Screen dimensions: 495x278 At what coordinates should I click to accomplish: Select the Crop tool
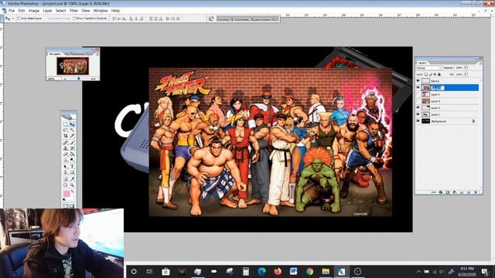point(65,136)
